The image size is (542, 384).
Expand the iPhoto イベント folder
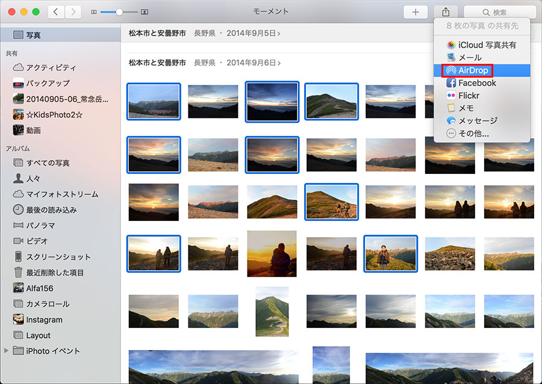(7, 351)
